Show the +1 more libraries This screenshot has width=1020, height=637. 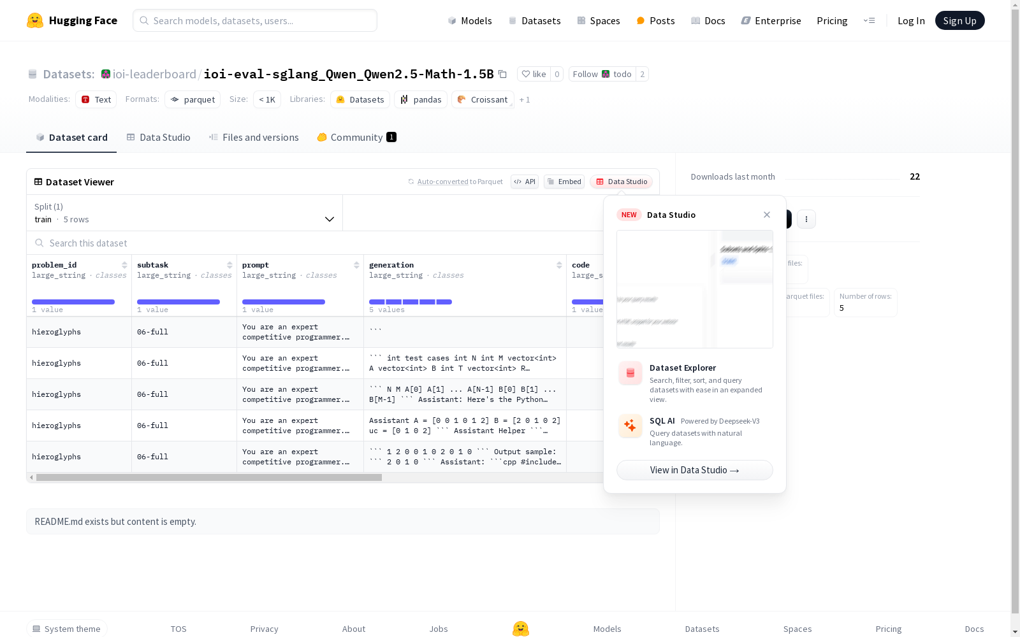click(525, 99)
